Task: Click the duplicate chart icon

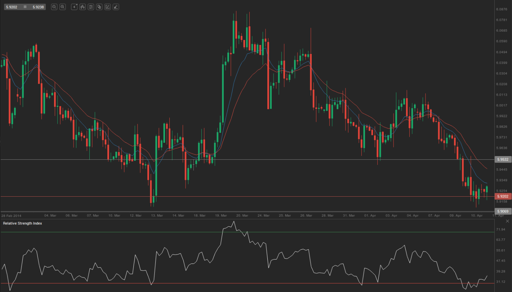Action: click(x=99, y=7)
